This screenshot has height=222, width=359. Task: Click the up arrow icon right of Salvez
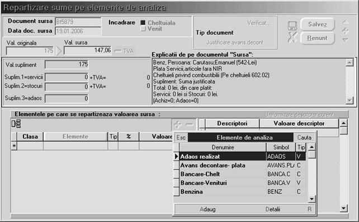[x=346, y=22]
